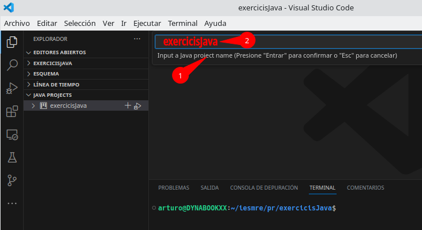
Task: Click the EXPLORADOR panel title
Action: (50, 39)
